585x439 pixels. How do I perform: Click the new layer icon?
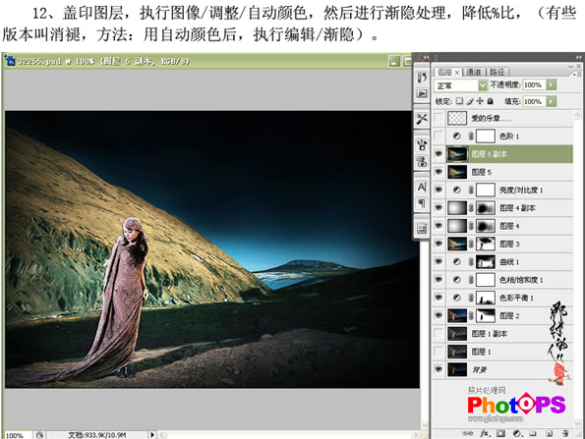point(549,433)
